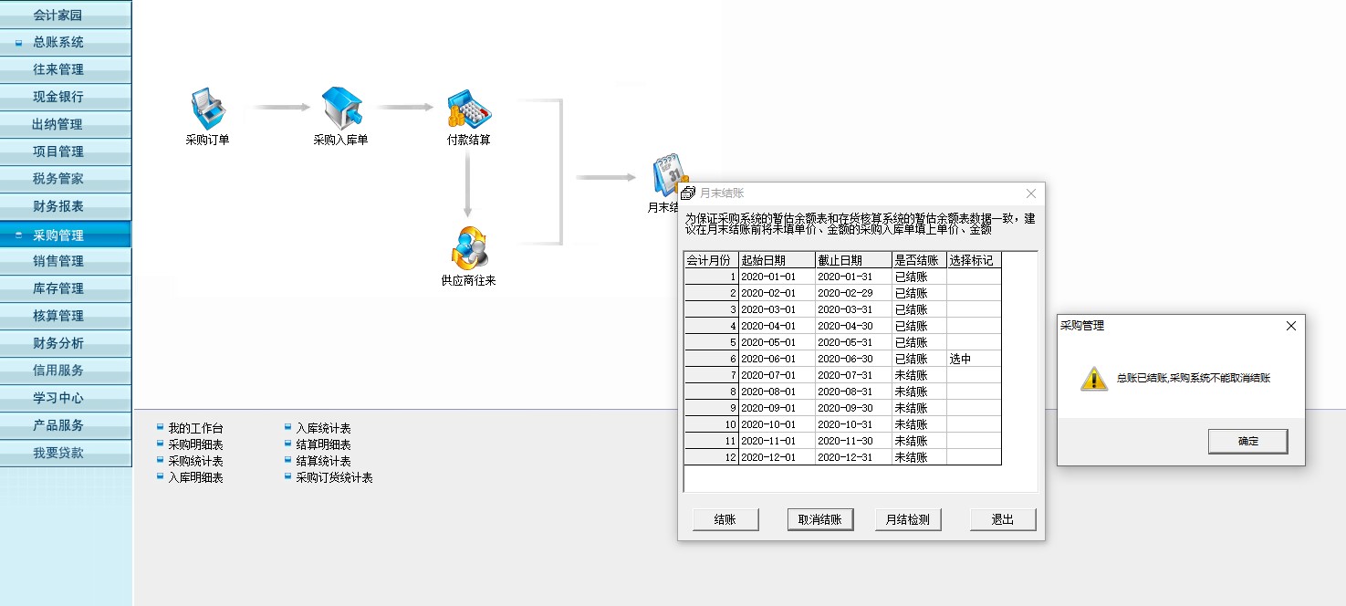The width and height of the screenshot is (1346, 606).
Task: Select 我要贷款 in the sidebar
Action: (x=66, y=453)
